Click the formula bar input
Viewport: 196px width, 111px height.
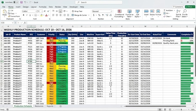point(110,23)
